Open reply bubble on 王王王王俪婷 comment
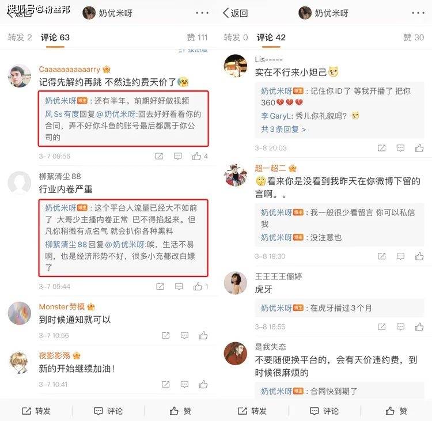 point(400,327)
